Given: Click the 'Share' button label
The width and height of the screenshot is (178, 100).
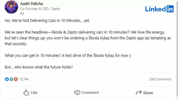Looking at the screenshot, I should pyautogui.click(x=148, y=93).
